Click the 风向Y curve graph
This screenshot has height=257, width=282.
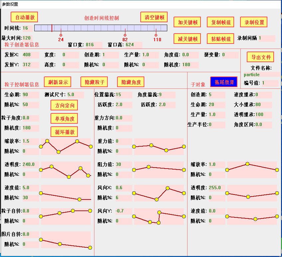pyautogui.click(x=159, y=216)
